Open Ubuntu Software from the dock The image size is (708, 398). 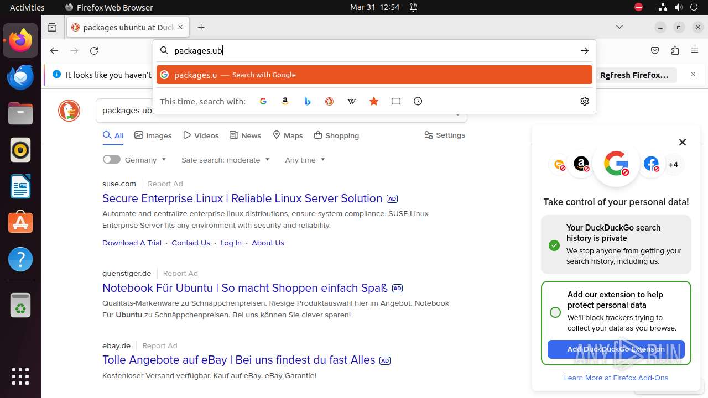pos(20,223)
